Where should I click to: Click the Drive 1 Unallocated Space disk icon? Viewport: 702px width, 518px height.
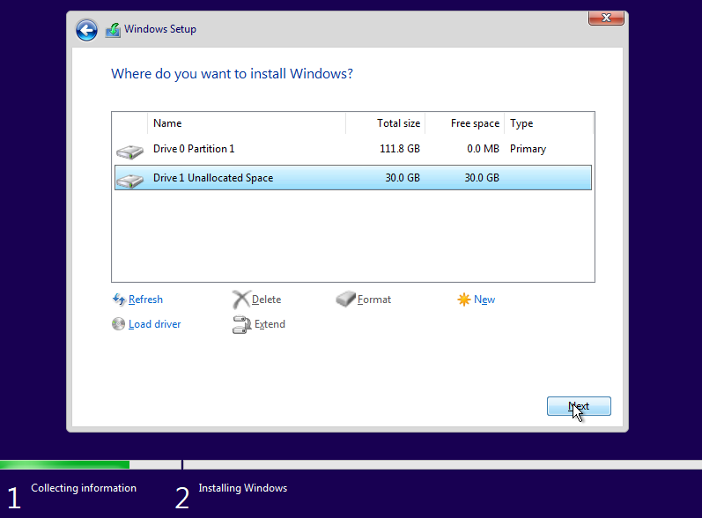(x=129, y=181)
